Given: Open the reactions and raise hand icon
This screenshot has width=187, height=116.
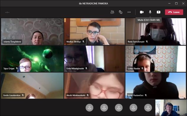Looking at the screenshot, I should click(120, 12).
